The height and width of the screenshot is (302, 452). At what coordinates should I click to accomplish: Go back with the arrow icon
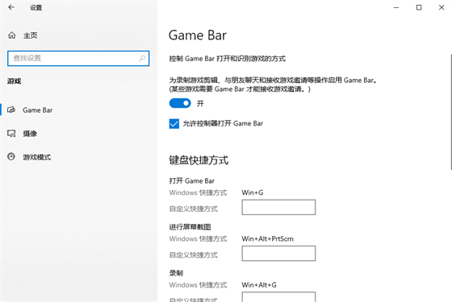(11, 7)
